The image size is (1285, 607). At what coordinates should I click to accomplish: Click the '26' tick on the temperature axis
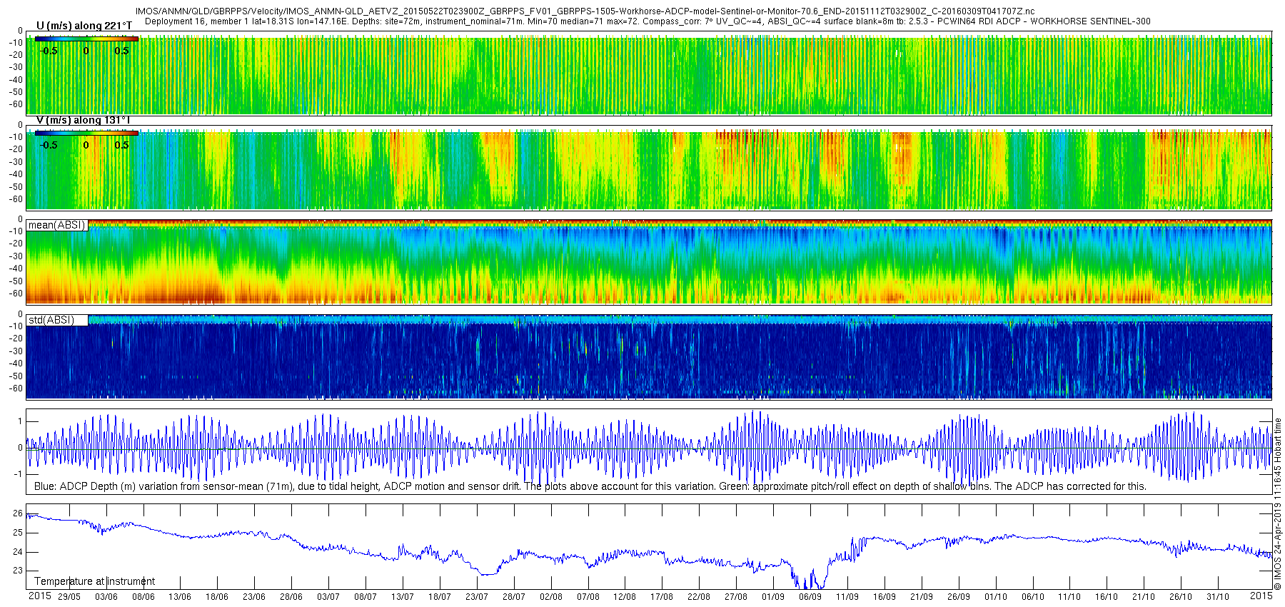(18, 513)
